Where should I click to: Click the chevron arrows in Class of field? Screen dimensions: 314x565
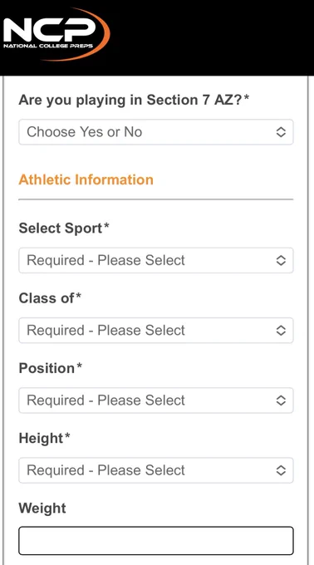tap(281, 330)
